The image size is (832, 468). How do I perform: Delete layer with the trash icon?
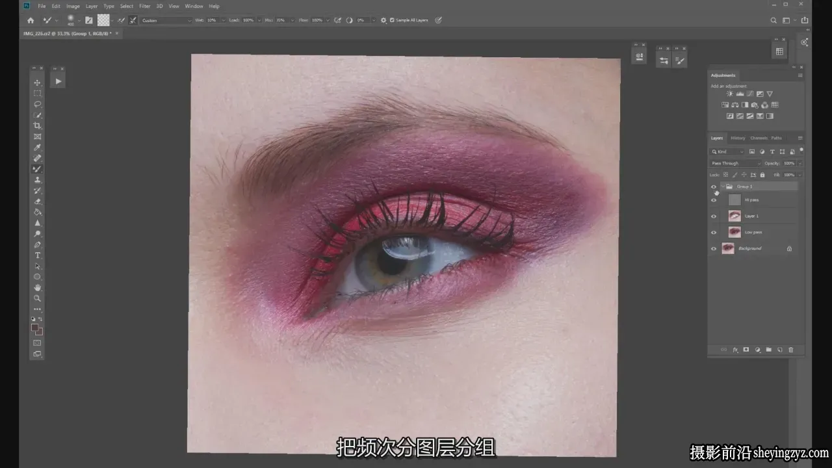click(x=791, y=350)
